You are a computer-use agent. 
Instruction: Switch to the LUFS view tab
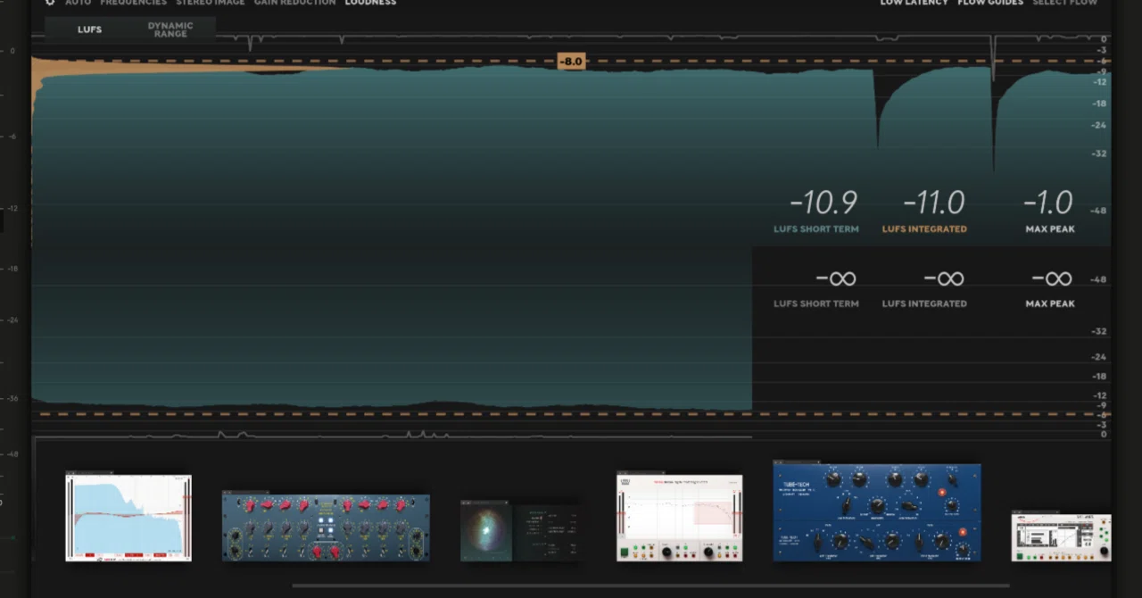(x=89, y=29)
